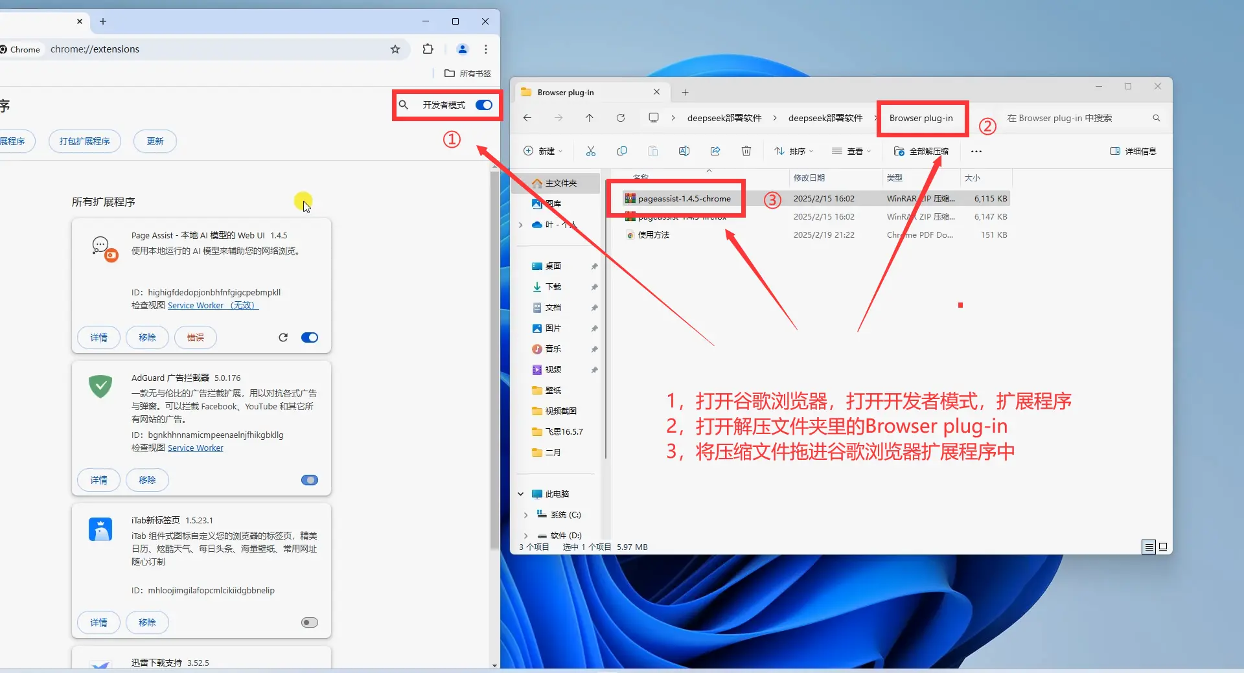
Task: Select first deepseek部署软件 breadcrumb
Action: (x=724, y=118)
